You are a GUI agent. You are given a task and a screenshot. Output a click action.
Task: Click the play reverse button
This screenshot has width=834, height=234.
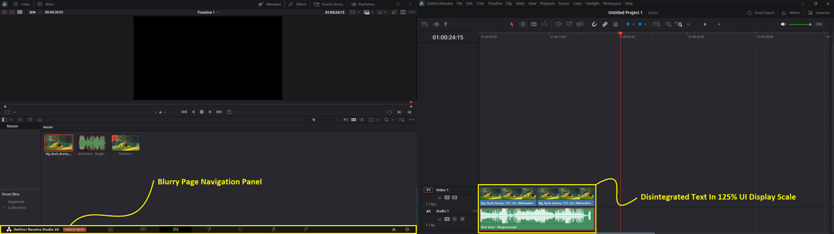coord(193,112)
